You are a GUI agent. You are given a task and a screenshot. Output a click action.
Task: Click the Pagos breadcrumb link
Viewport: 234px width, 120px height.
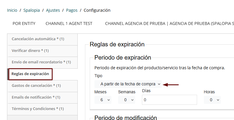point(72,10)
